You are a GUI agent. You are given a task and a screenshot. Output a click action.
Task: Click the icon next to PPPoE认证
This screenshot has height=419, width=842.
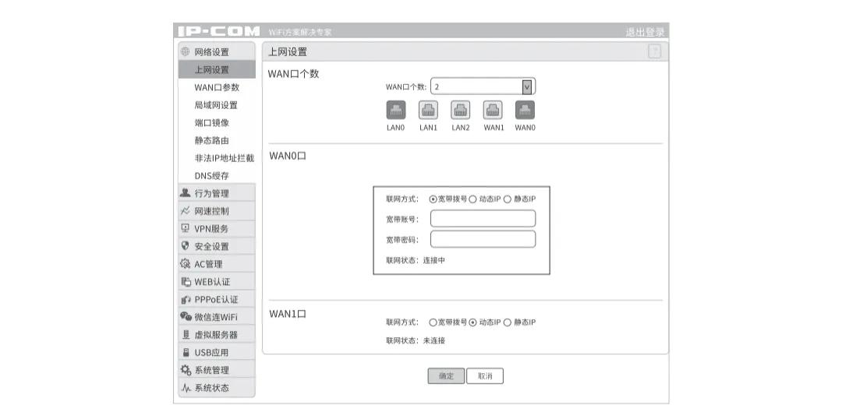pyautogui.click(x=186, y=299)
